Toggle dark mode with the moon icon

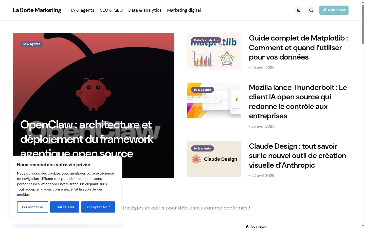pos(299,10)
